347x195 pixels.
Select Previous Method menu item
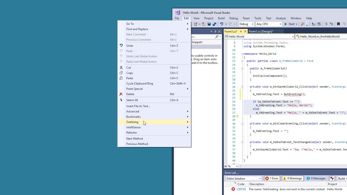pyautogui.click(x=154, y=144)
